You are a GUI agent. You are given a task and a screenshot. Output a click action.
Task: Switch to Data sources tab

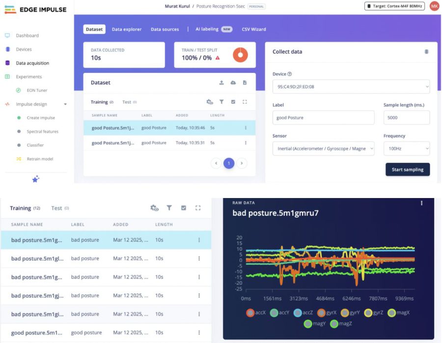pos(165,29)
